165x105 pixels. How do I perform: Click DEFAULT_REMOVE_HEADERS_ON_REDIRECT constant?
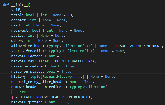(x=55, y=97)
